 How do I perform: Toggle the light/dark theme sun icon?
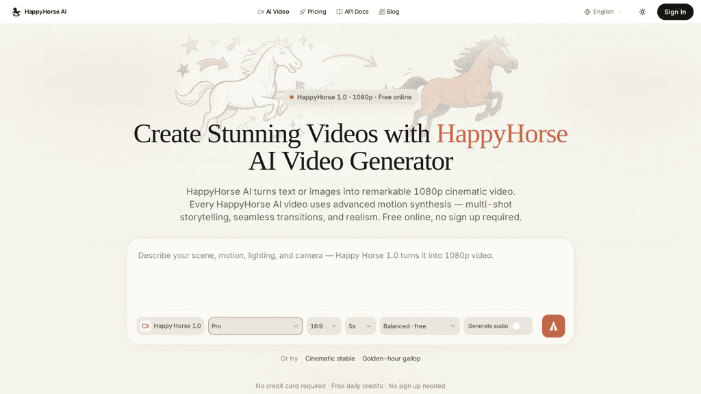click(642, 12)
